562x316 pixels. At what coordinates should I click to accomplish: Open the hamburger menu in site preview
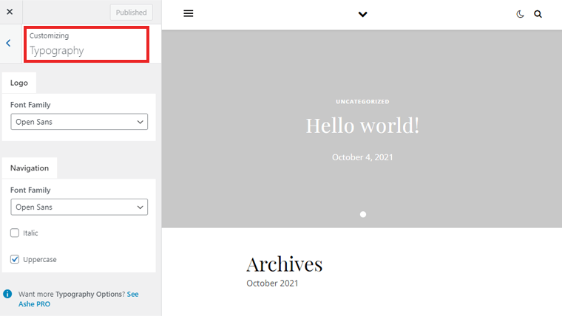pos(189,13)
